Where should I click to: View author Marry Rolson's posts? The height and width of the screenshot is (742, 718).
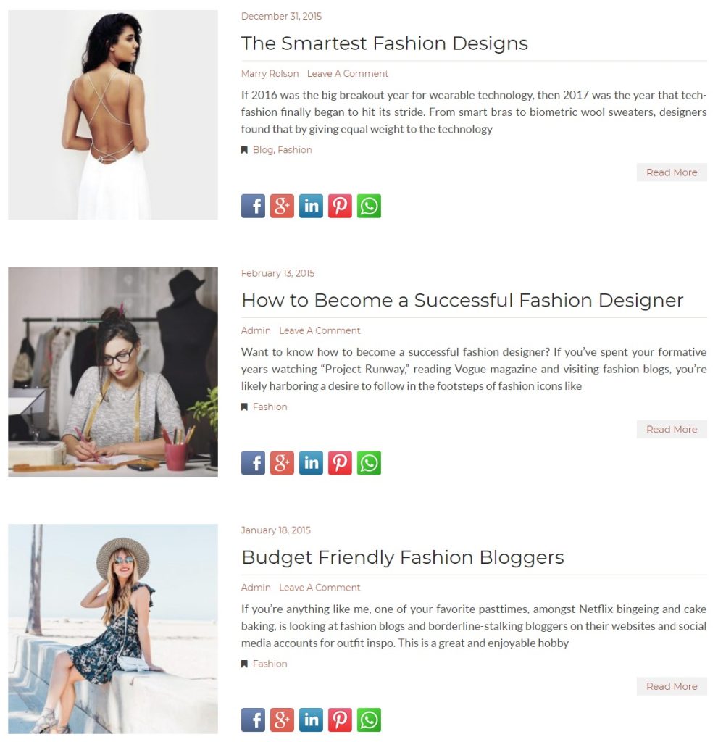(x=270, y=73)
